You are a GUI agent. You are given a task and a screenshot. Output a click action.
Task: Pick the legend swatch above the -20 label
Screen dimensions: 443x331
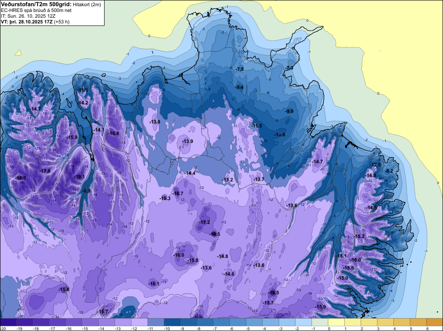tap(8, 322)
